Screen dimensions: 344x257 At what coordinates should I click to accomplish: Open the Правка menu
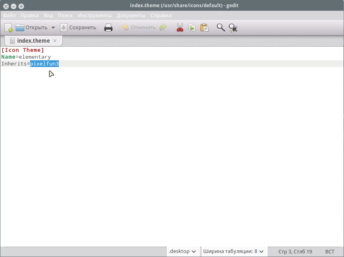pos(30,16)
